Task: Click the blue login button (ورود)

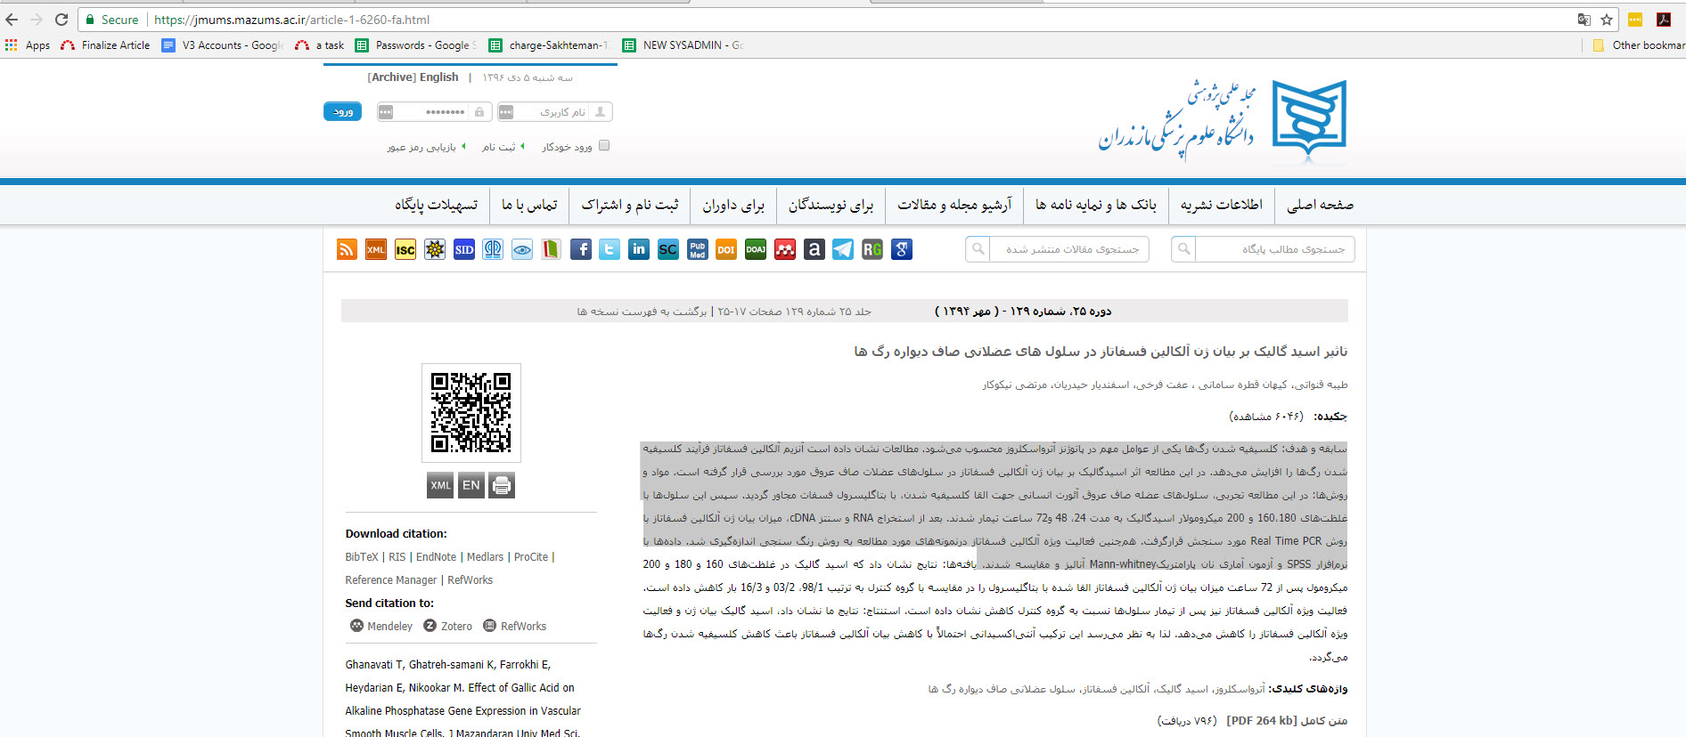Action: click(343, 111)
